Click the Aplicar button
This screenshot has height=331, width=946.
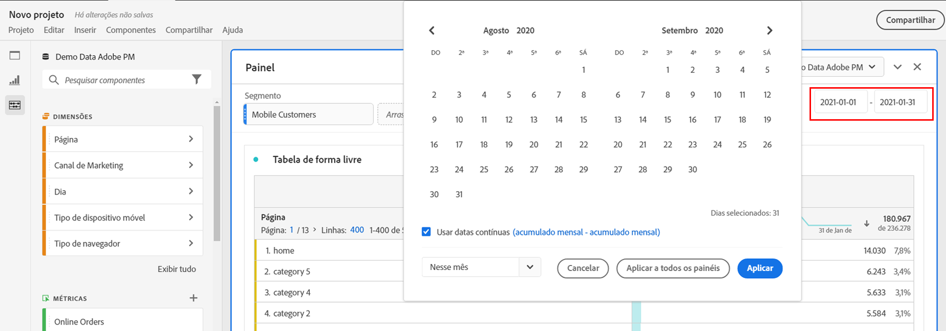(759, 268)
